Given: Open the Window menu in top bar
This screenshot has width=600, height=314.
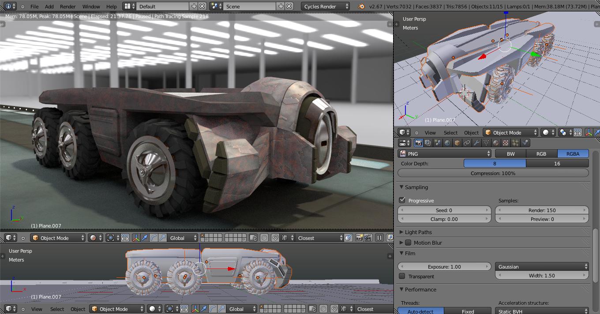Looking at the screenshot, I should (91, 6).
